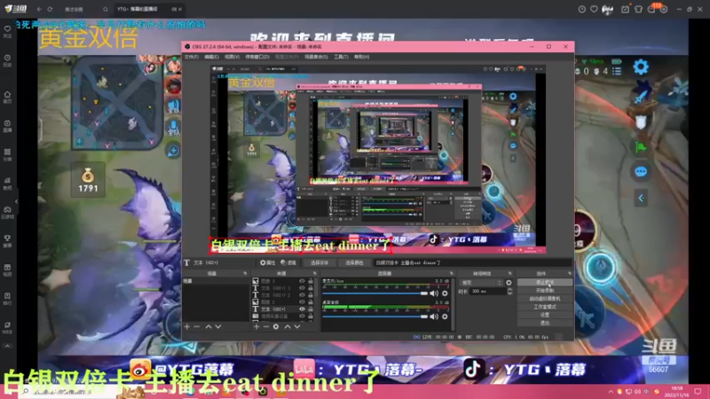Move source down with arrow icon

[297, 326]
